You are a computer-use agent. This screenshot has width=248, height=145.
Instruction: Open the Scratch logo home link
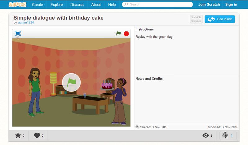17,4
